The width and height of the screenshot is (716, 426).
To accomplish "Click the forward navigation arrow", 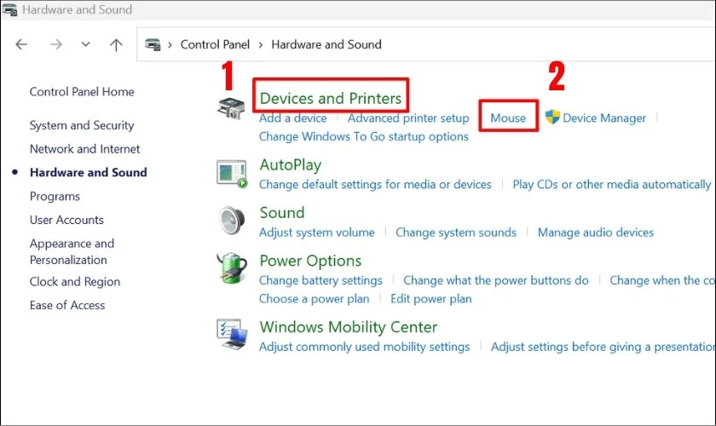I will pyautogui.click(x=56, y=44).
